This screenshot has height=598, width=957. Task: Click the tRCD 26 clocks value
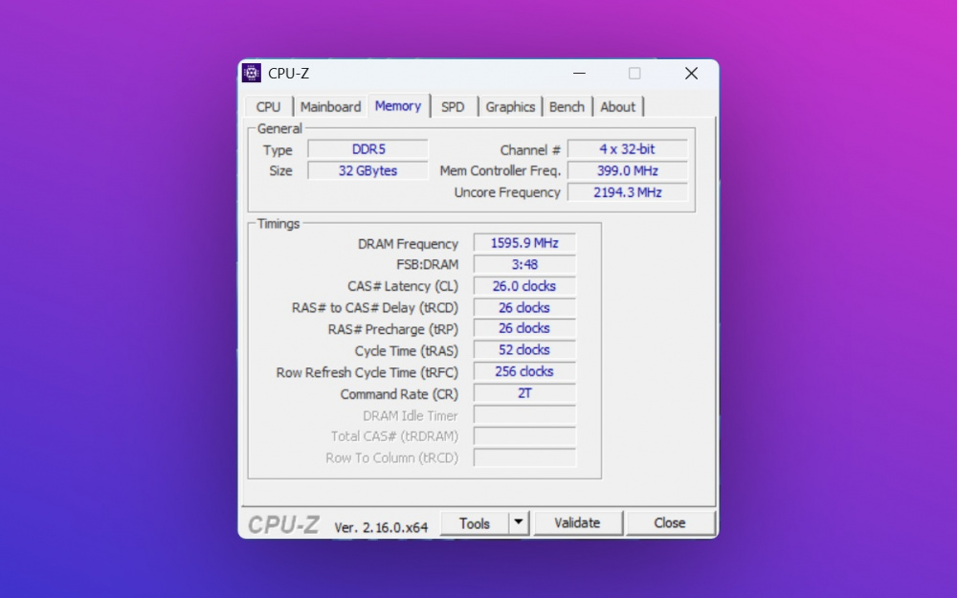[x=524, y=307]
